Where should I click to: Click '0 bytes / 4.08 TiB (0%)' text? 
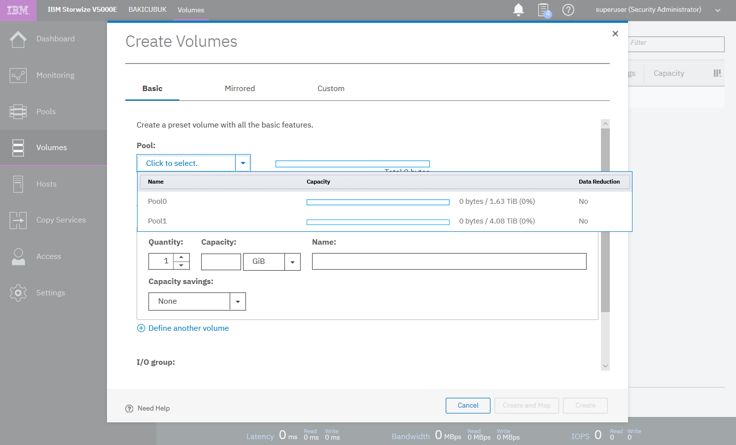497,221
